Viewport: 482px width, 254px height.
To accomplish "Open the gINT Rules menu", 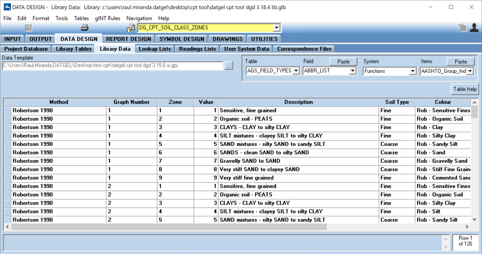I will tap(107, 18).
